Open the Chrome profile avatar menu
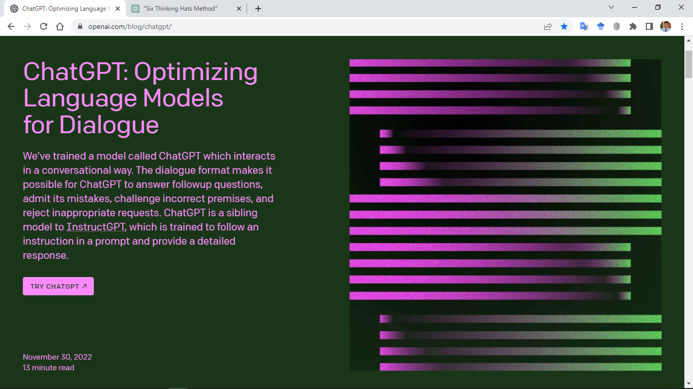Image resolution: width=693 pixels, height=389 pixels. [x=665, y=26]
